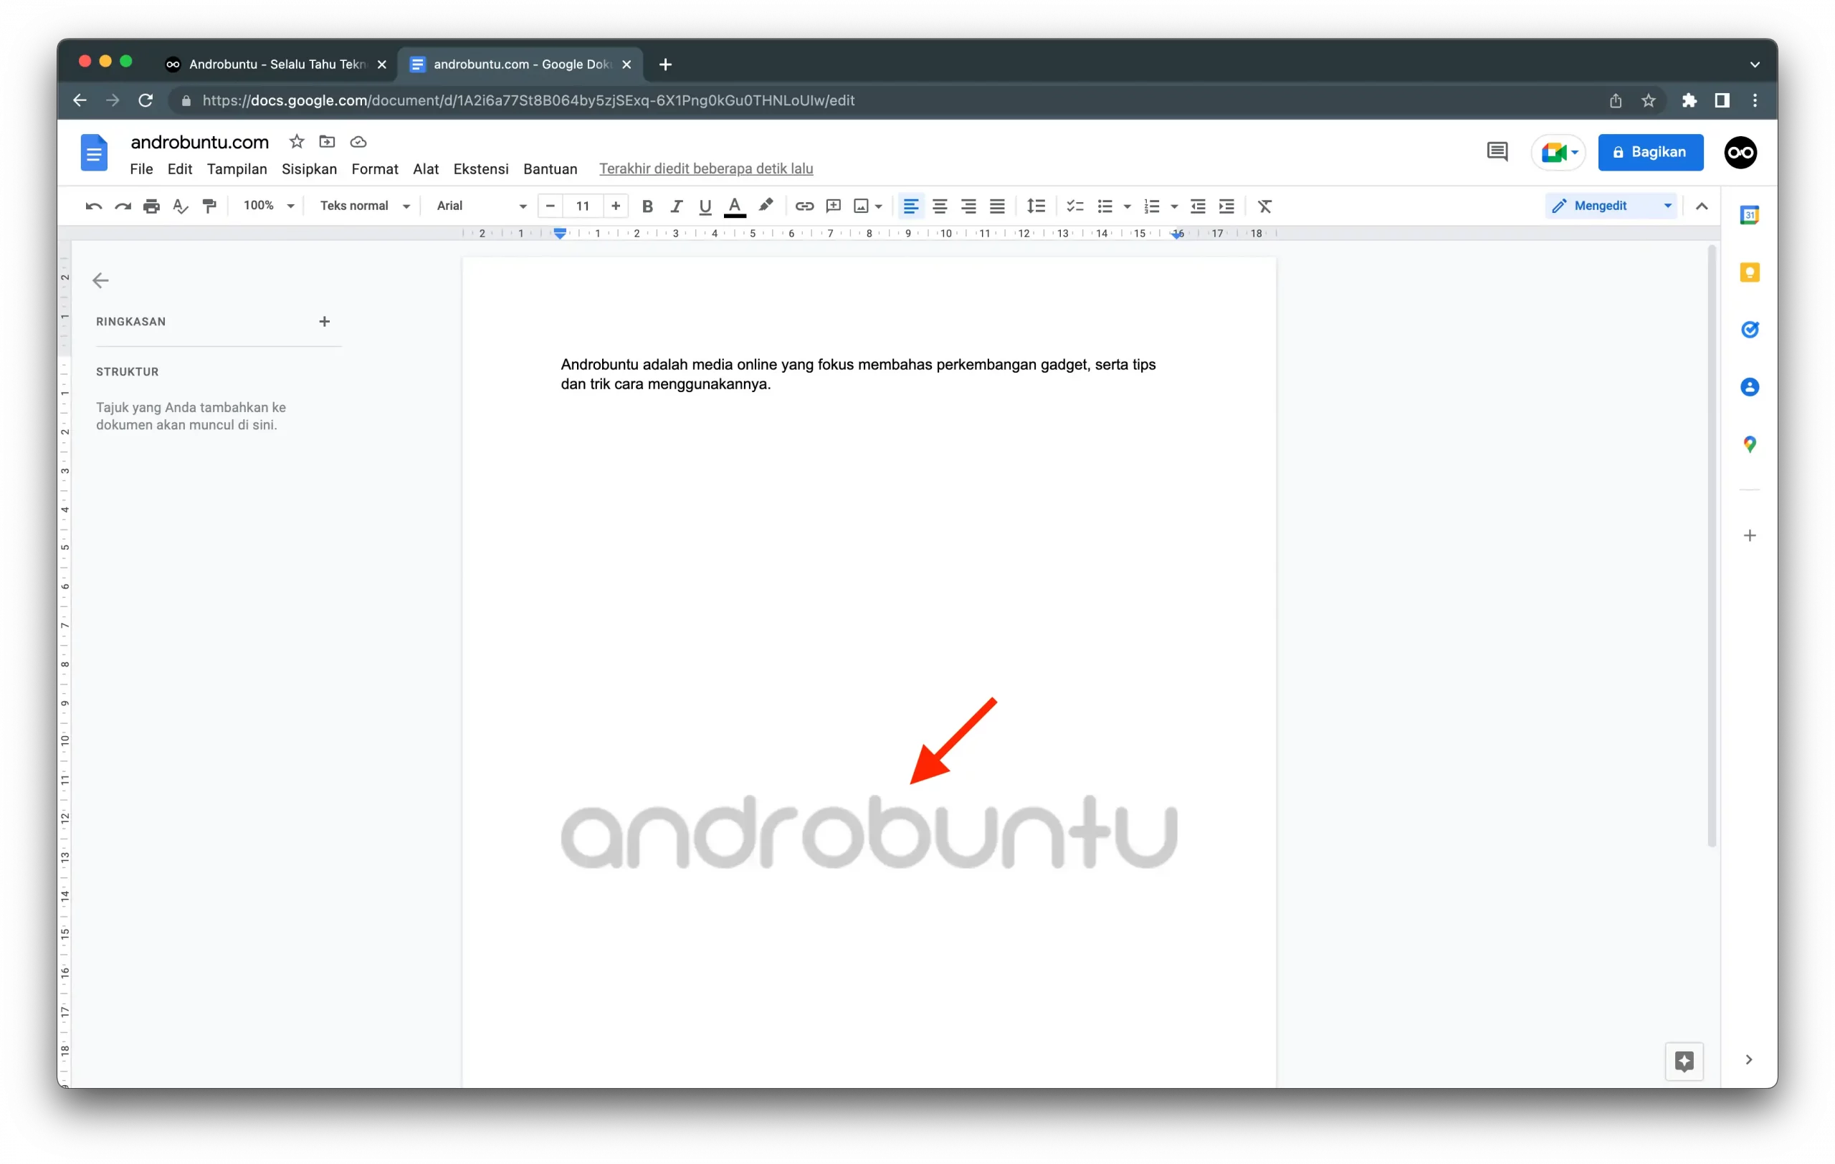Open Google Calendar in the side panel
The width and height of the screenshot is (1835, 1164).
pos(1750,214)
